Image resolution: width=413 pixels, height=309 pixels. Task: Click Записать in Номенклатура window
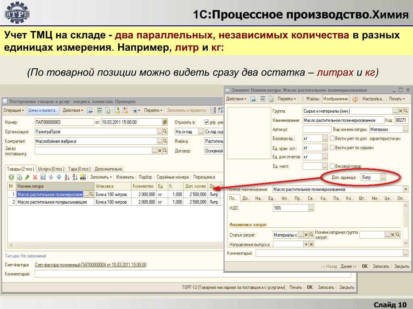point(381,266)
